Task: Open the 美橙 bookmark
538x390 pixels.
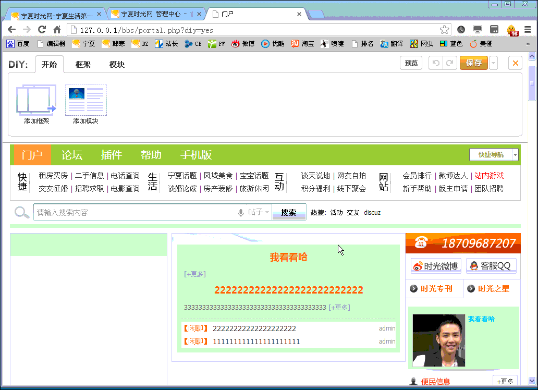Action: pos(481,44)
